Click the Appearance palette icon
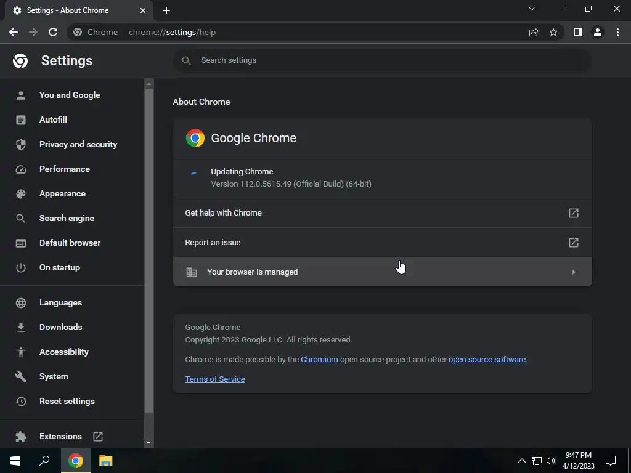The width and height of the screenshot is (631, 473). coord(20,194)
